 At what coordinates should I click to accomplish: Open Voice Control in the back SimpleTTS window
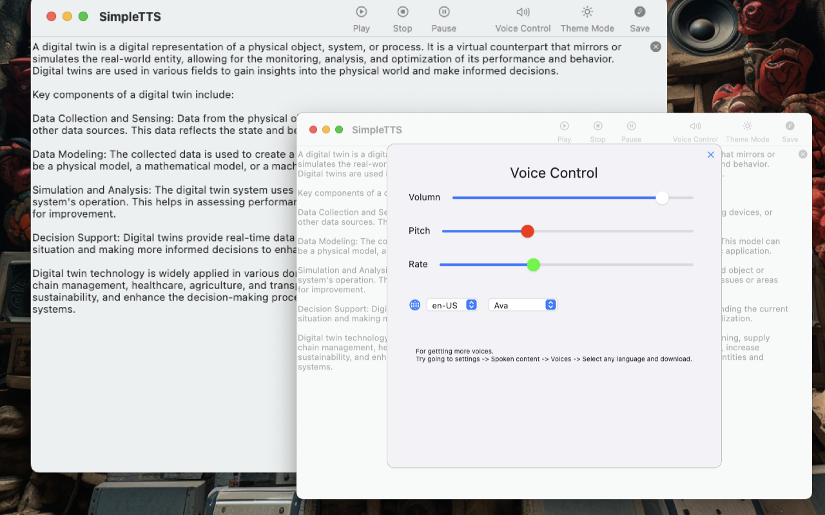pyautogui.click(x=523, y=19)
